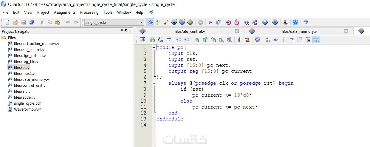Toggle bookmark with the green bookmark icon

pos(197,40)
